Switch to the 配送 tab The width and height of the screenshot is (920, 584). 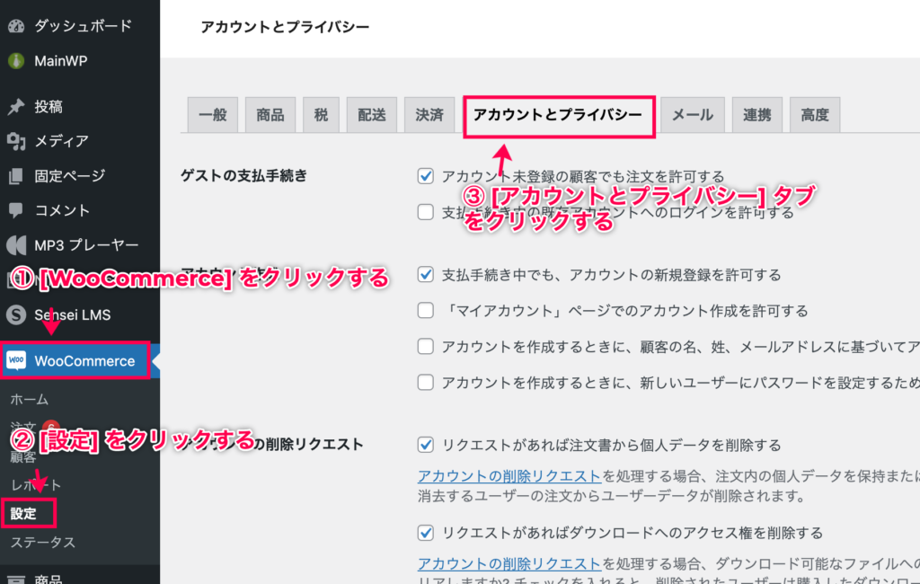[x=372, y=115]
